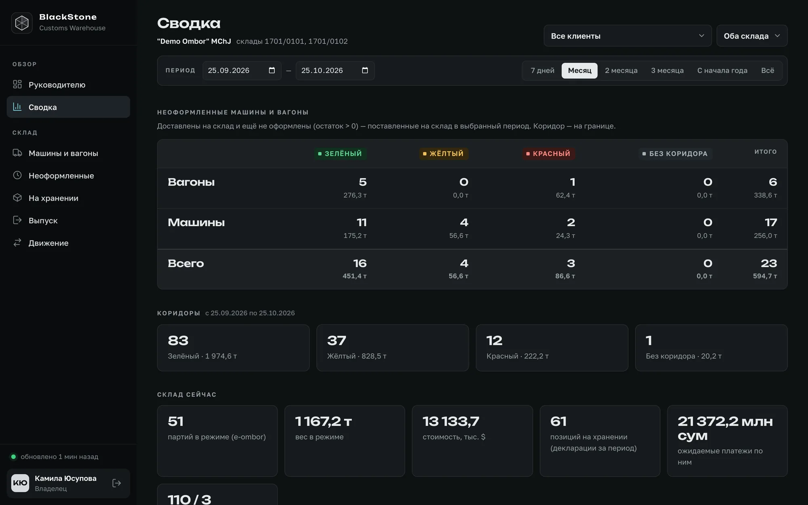Open the calendar picker for end date 25.10.2026

tap(365, 70)
